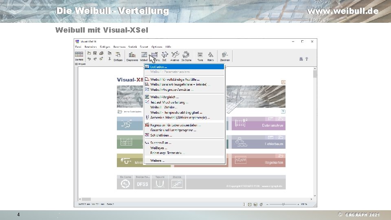Choose Weibull für vollständige Ausfälle entry
This screenshot has width=391, height=220.
pyautogui.click(x=184, y=79)
